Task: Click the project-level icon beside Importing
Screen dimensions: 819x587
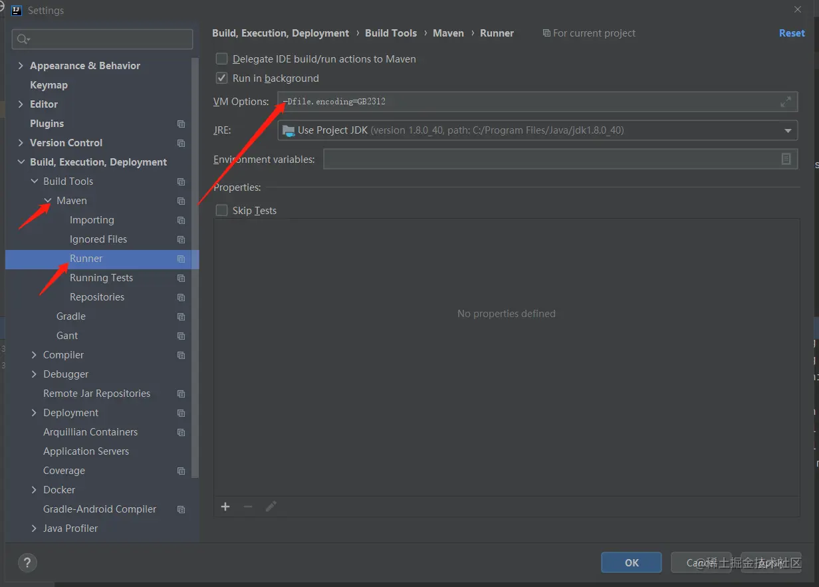Action: [181, 220]
